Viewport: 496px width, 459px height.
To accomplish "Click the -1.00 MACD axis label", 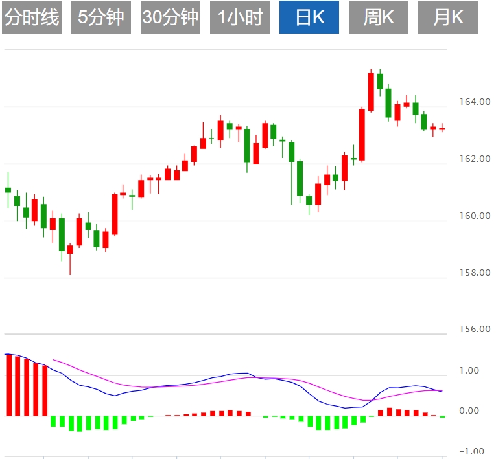I will 471,451.
